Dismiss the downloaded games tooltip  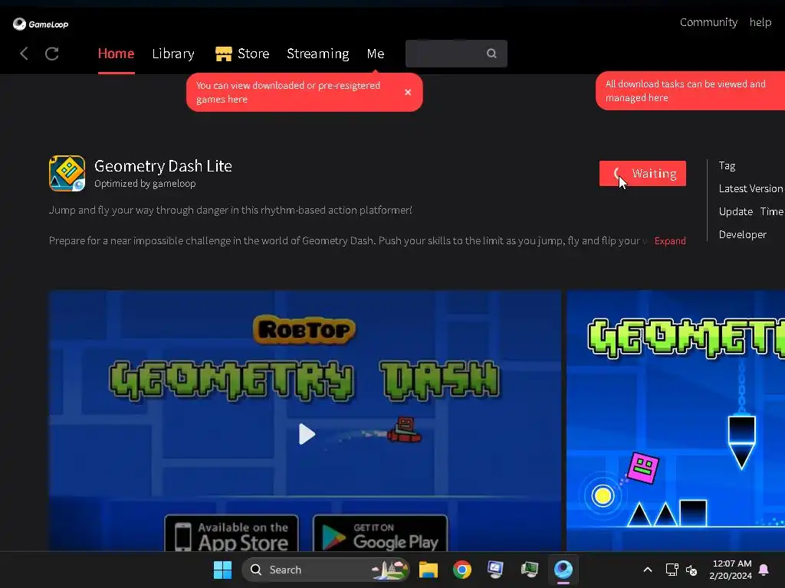click(x=408, y=92)
